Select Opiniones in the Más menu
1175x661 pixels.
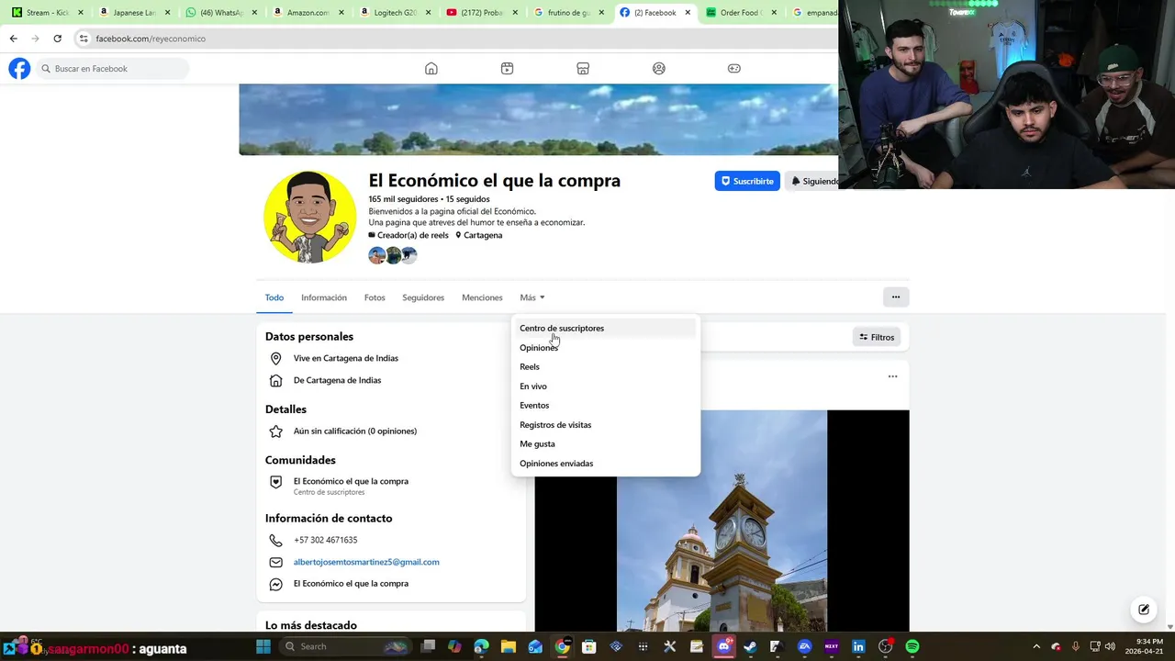click(605, 347)
